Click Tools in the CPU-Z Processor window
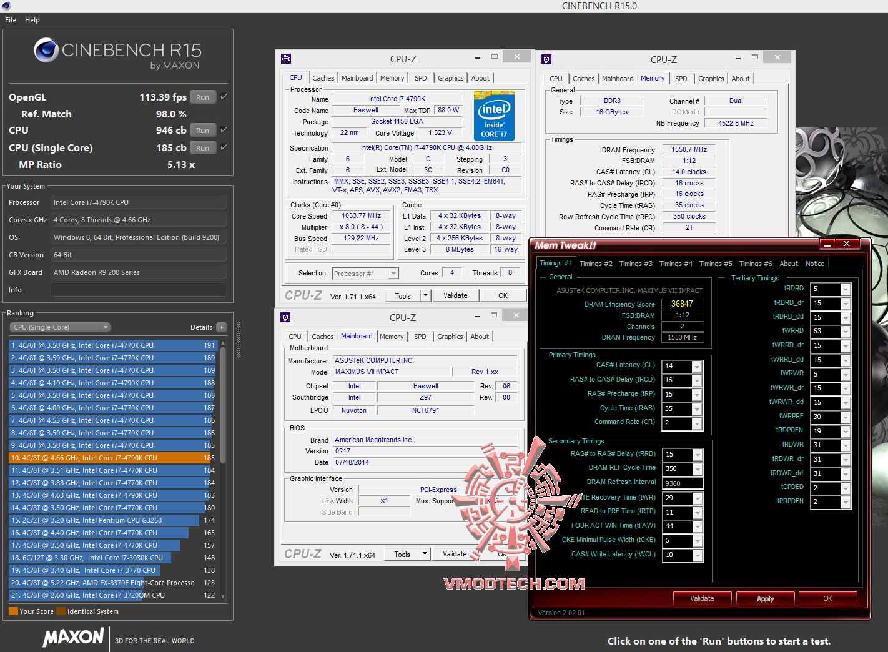 click(x=403, y=295)
